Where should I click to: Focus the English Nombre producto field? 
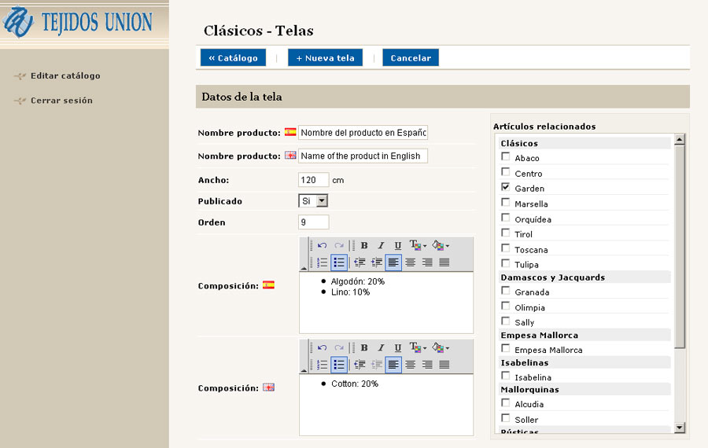pyautogui.click(x=363, y=156)
